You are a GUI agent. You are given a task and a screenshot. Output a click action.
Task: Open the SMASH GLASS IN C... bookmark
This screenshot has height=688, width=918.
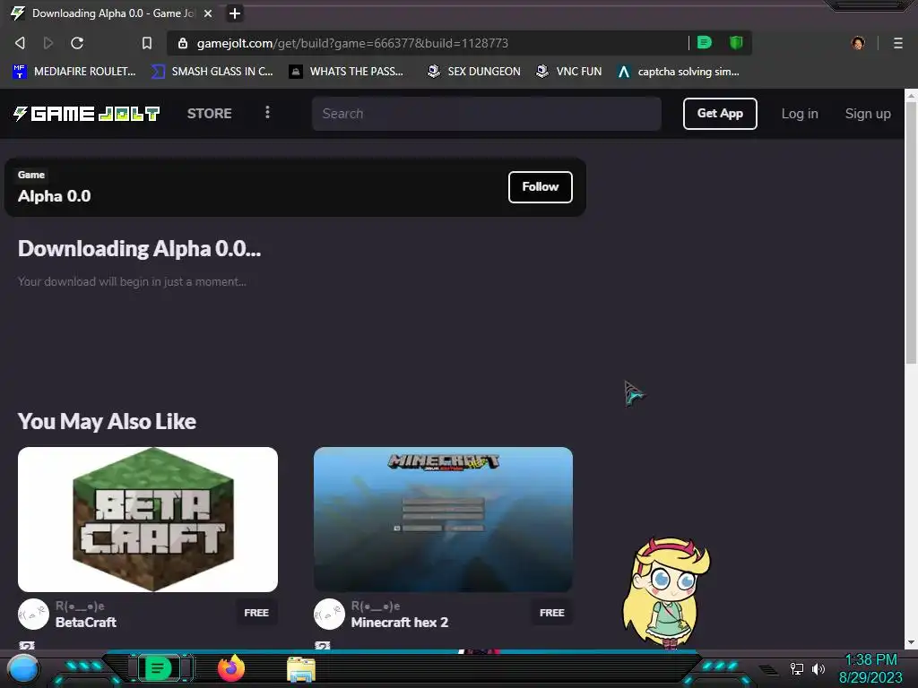(212, 72)
